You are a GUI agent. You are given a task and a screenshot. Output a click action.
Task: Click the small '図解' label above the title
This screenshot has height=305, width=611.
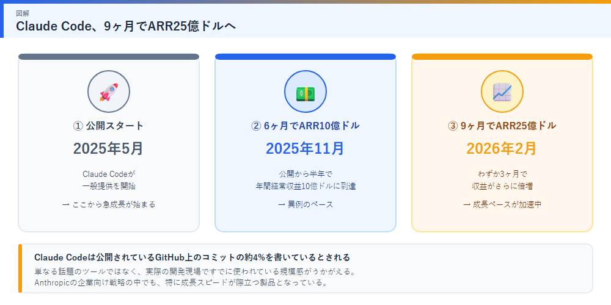[22, 13]
